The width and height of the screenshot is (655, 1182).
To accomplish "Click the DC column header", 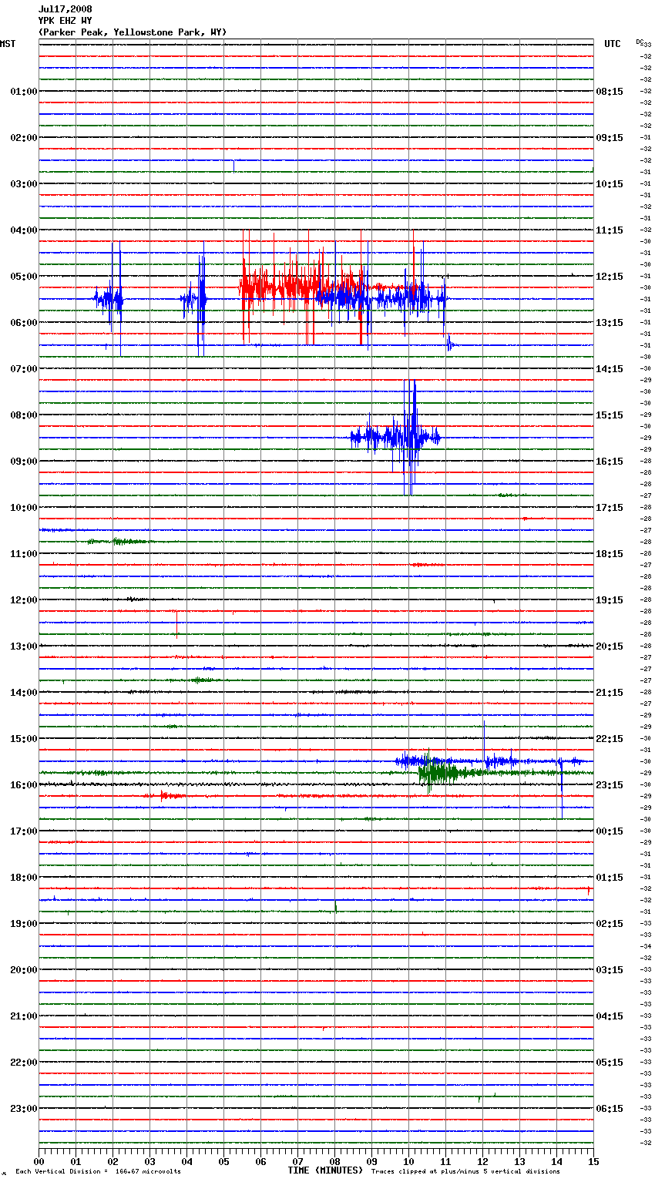I will coord(640,42).
